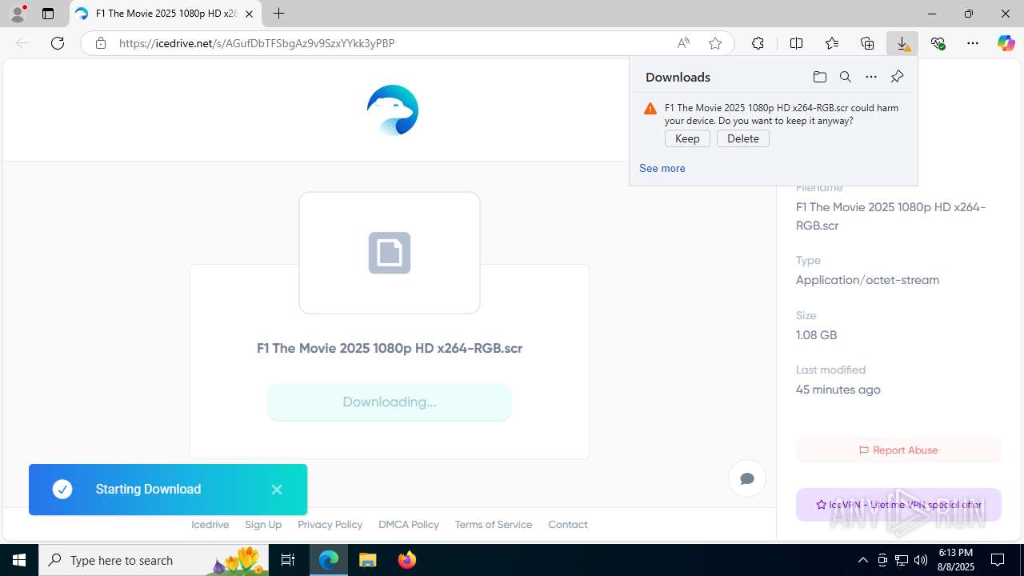This screenshot has width=1024, height=576.
Task: Open a new tab with plus icon
Action: click(x=278, y=14)
